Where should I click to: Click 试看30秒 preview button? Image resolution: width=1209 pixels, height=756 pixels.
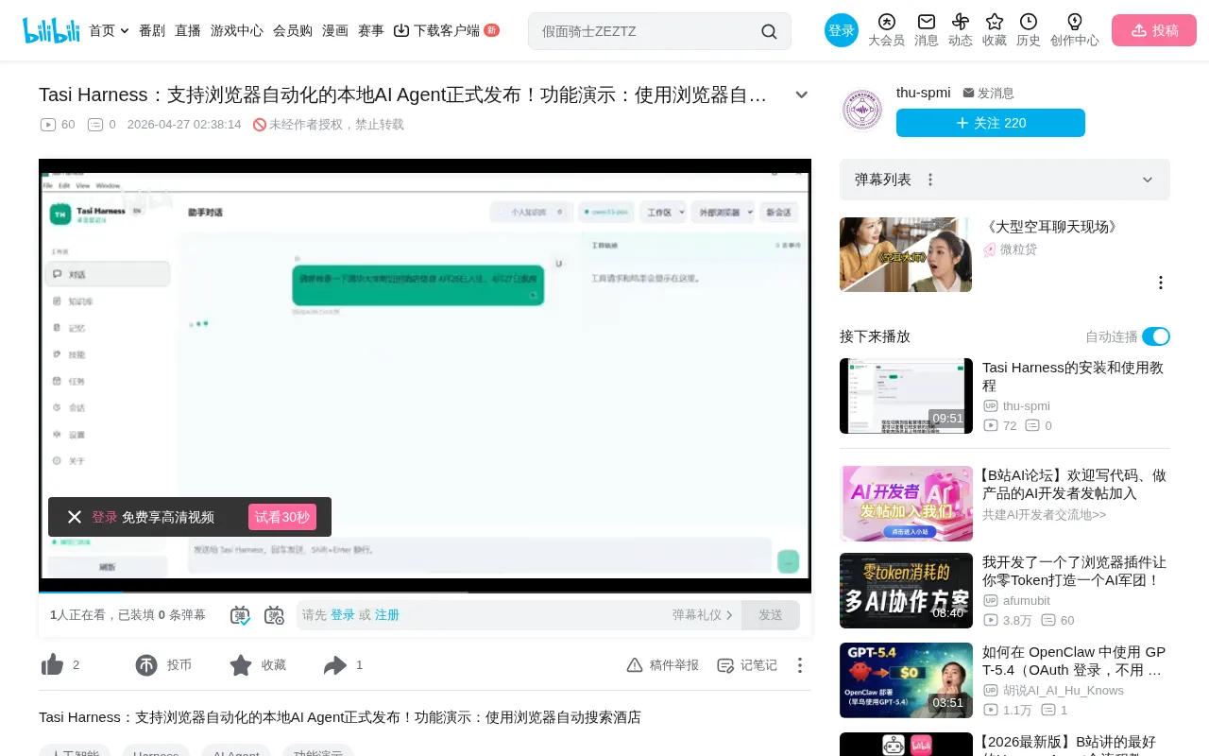pyautogui.click(x=282, y=517)
